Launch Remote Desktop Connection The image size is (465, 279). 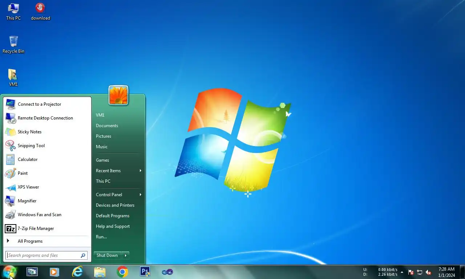click(47, 118)
